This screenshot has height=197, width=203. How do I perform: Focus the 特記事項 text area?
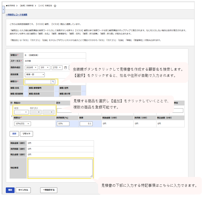(x=60, y=168)
